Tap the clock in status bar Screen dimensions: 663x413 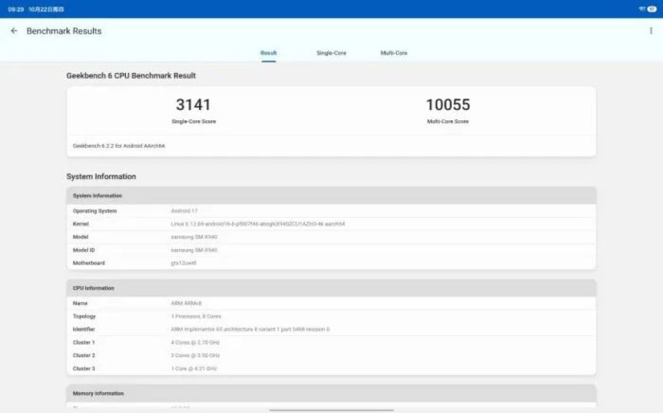point(16,9)
